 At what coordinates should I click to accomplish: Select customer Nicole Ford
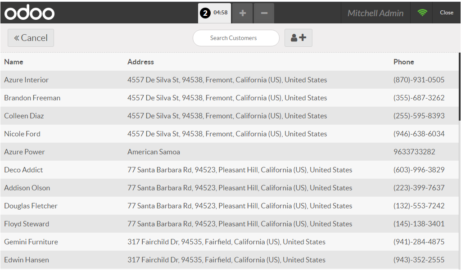click(229, 134)
